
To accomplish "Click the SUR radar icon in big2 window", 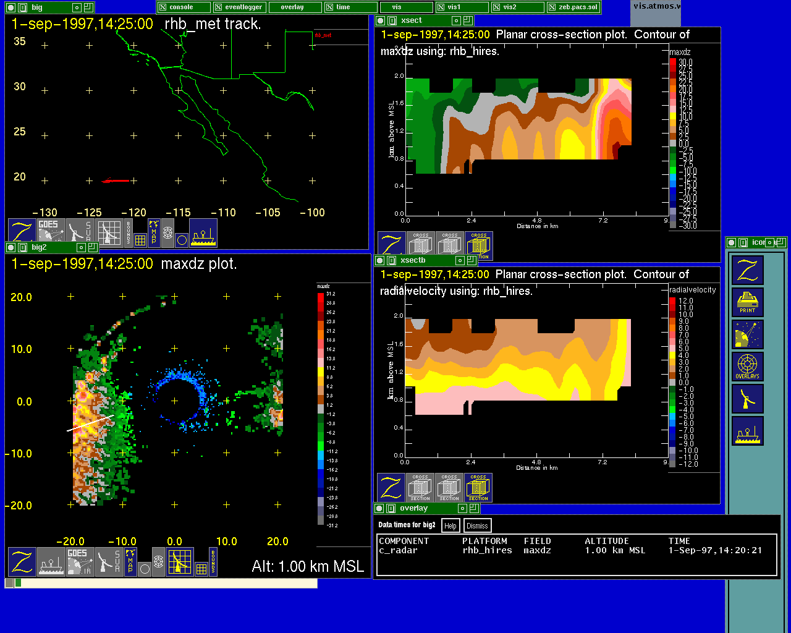I will (109, 561).
